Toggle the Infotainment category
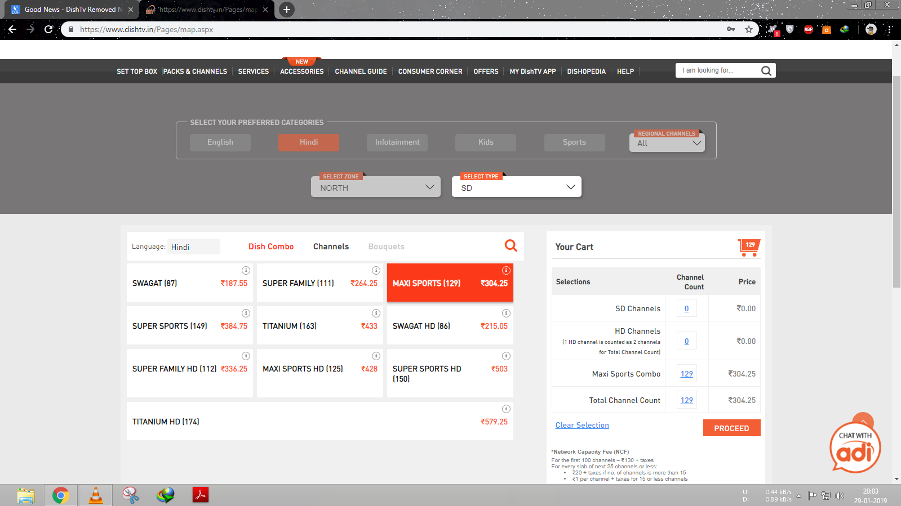The height and width of the screenshot is (506, 901). (397, 142)
